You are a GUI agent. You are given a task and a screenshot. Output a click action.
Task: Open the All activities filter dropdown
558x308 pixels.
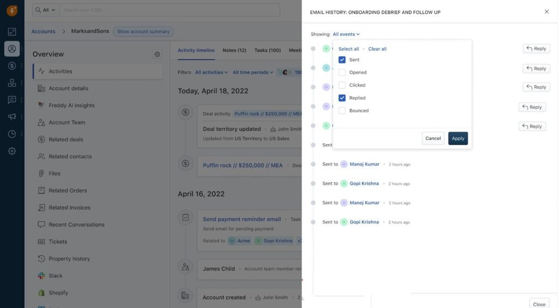211,72
